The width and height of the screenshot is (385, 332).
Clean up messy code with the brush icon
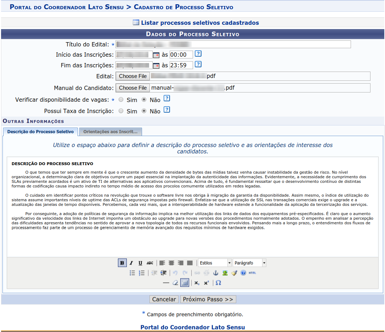click(234, 273)
